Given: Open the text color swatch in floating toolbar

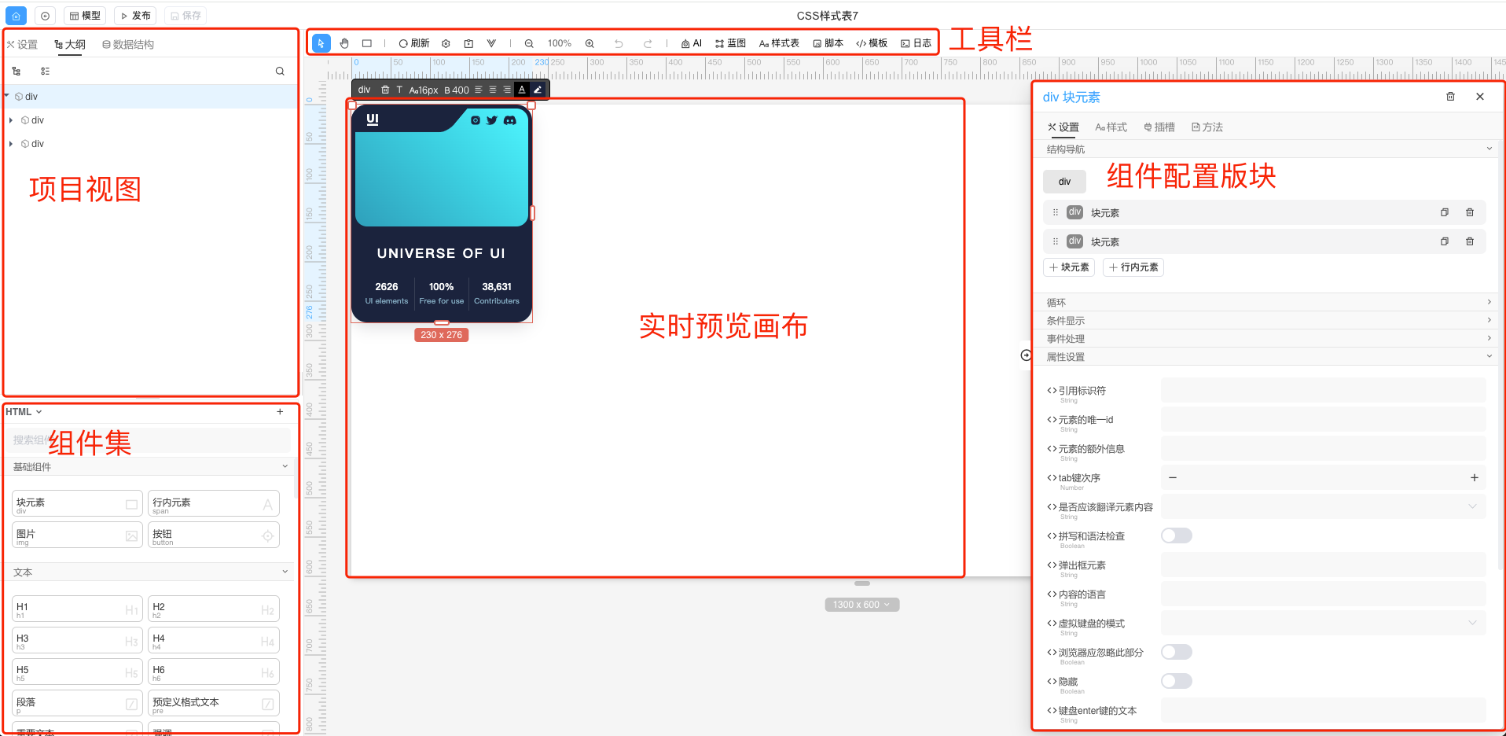Looking at the screenshot, I should click(x=522, y=89).
